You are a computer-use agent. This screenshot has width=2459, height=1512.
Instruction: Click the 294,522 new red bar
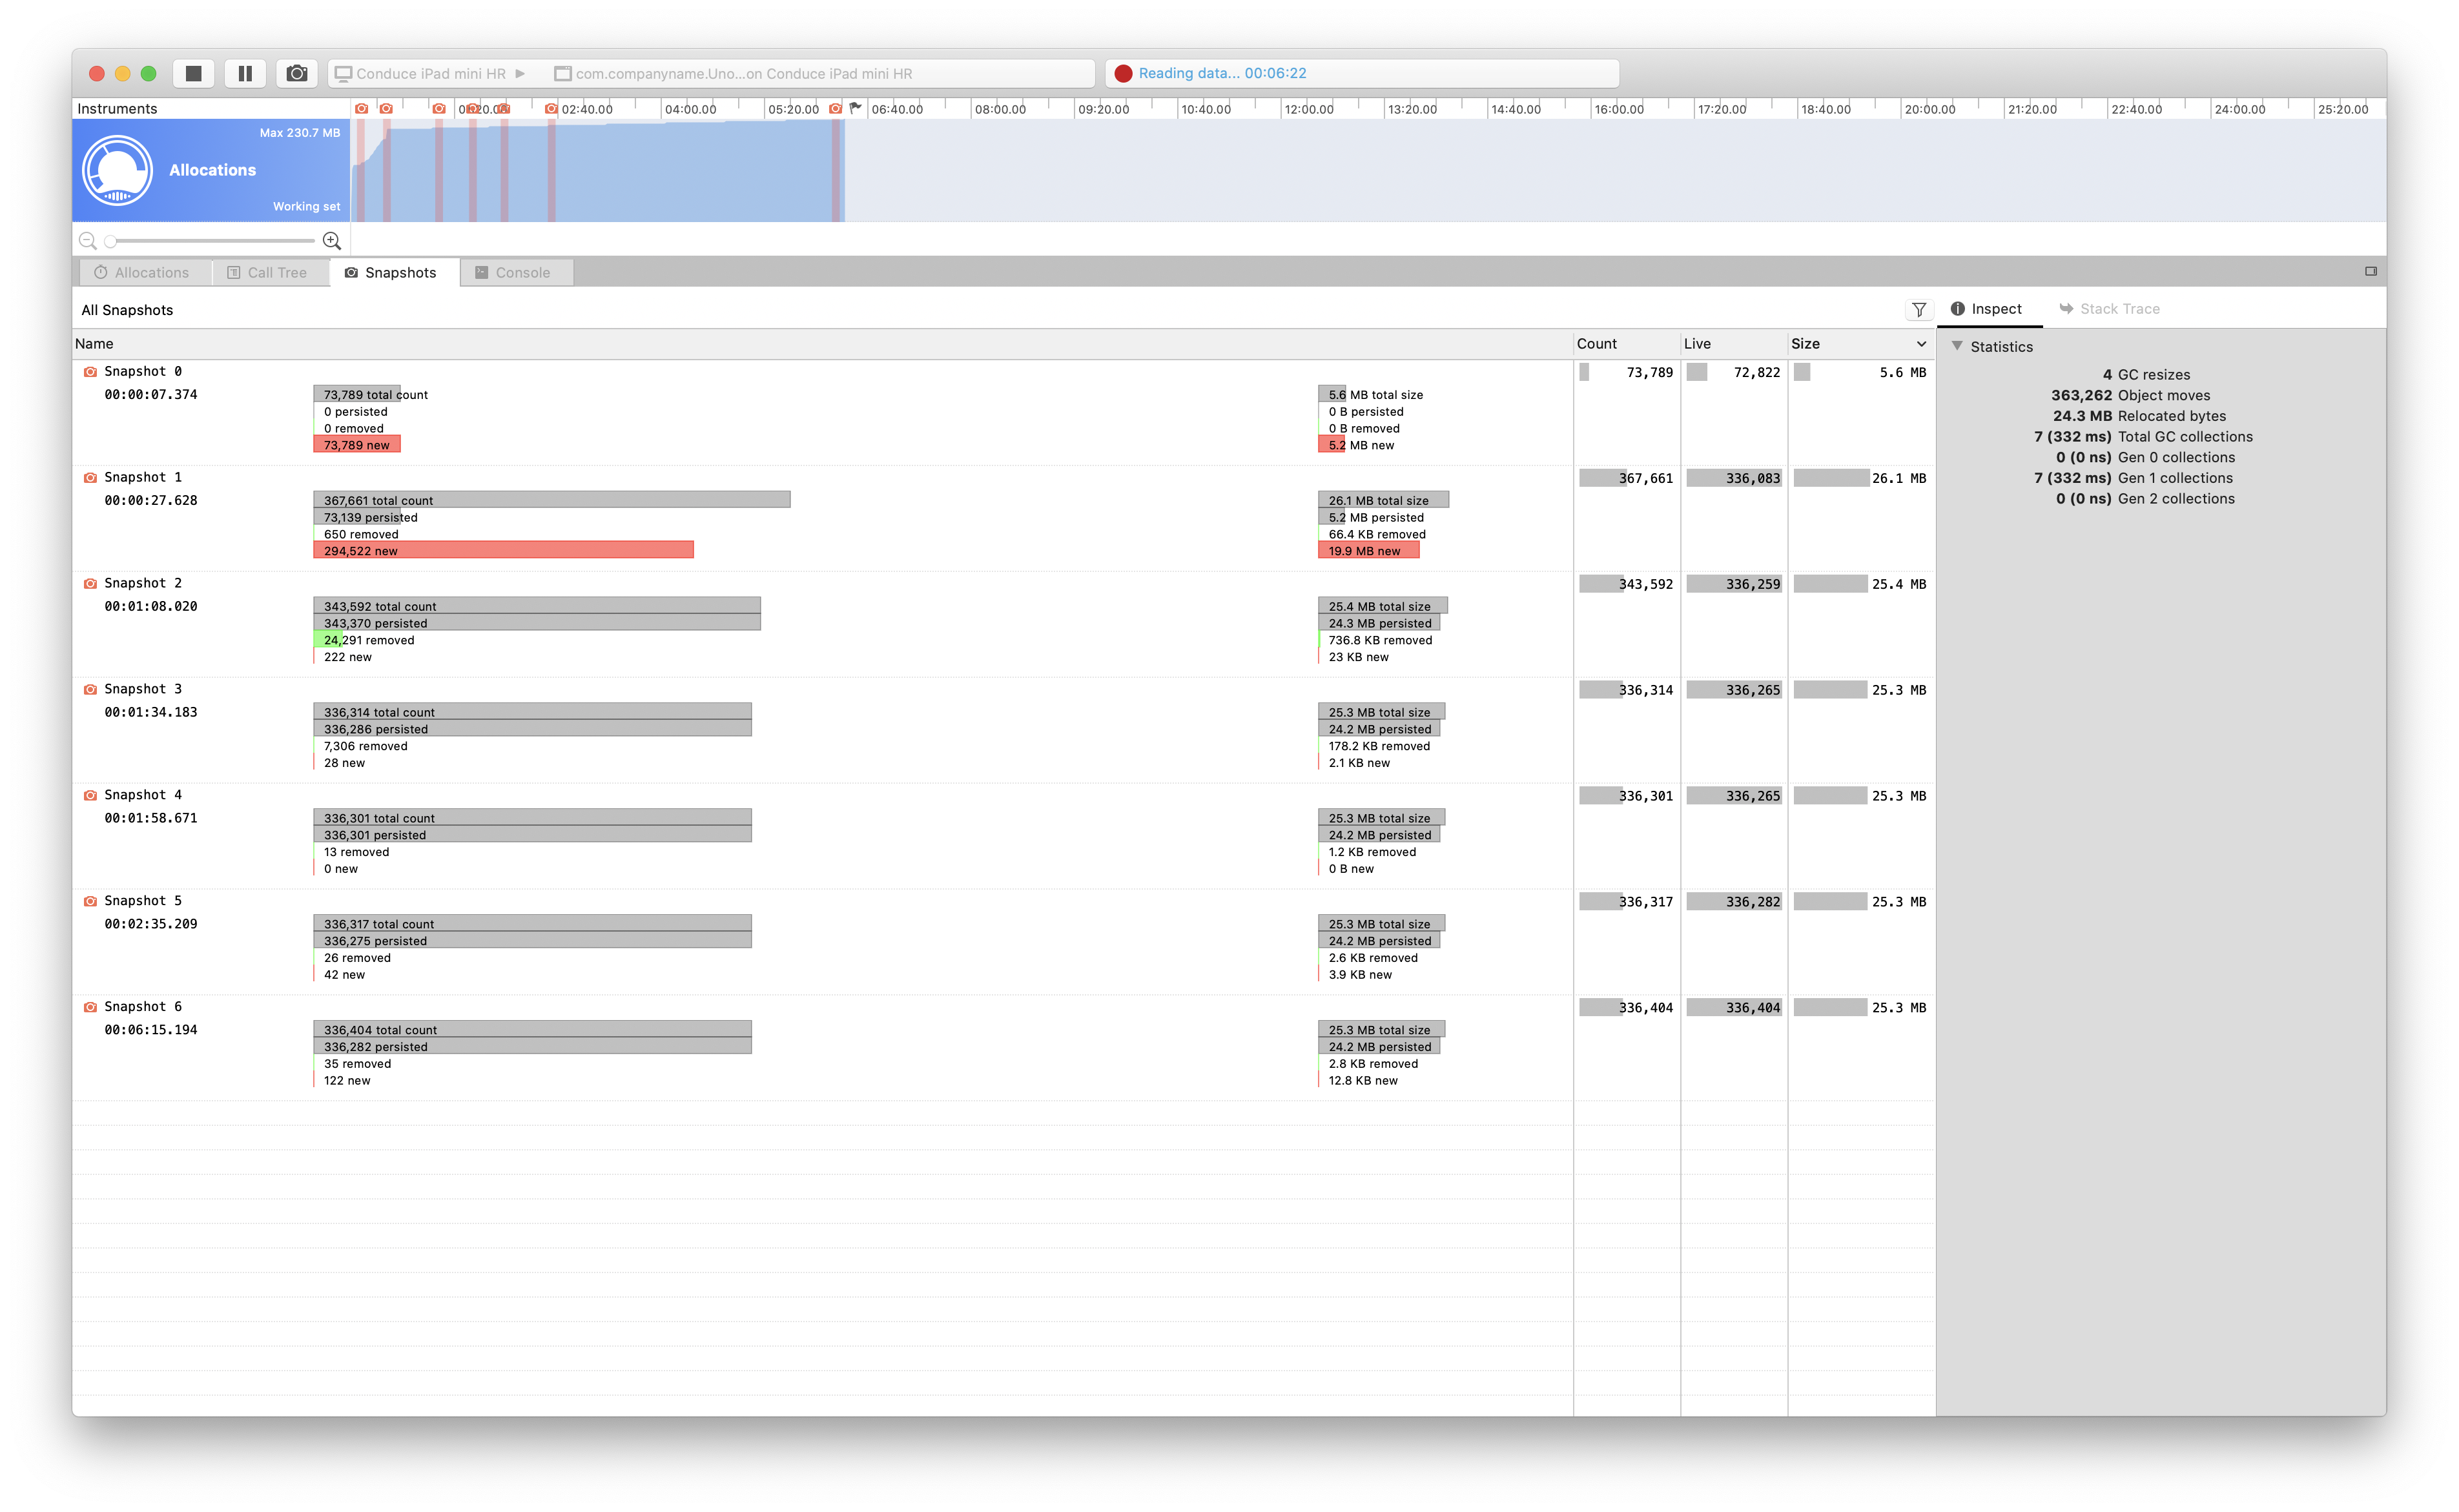click(x=503, y=551)
